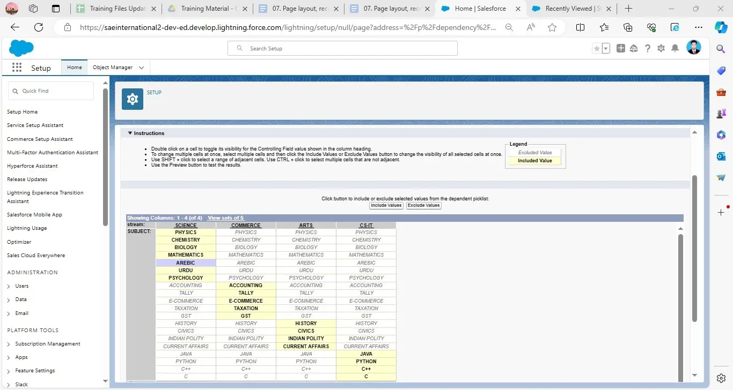Open the App Launcher grid icon
Image resolution: width=733 pixels, height=390 pixels.
click(x=17, y=67)
